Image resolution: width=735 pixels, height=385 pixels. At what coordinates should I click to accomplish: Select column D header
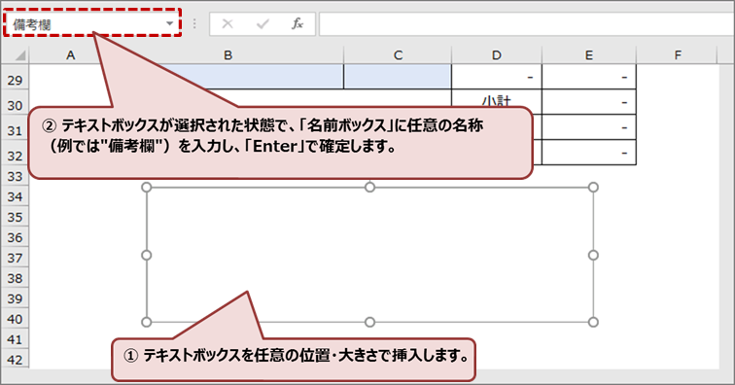pos(497,55)
